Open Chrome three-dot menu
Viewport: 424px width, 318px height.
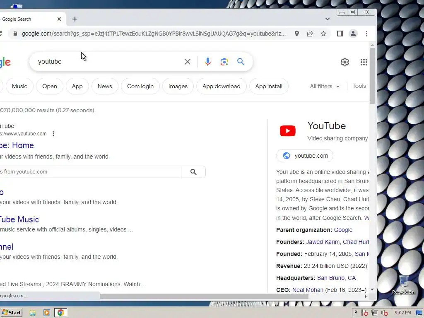pos(366,34)
